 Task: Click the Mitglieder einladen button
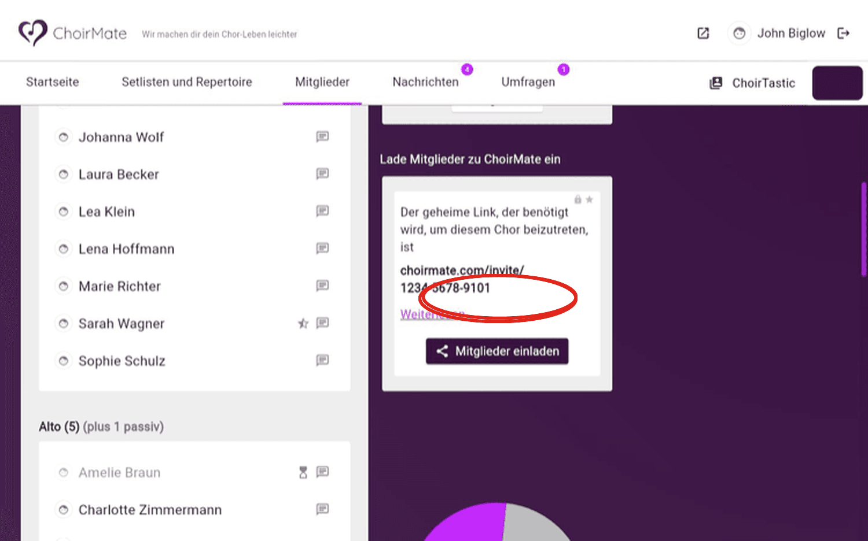point(497,351)
